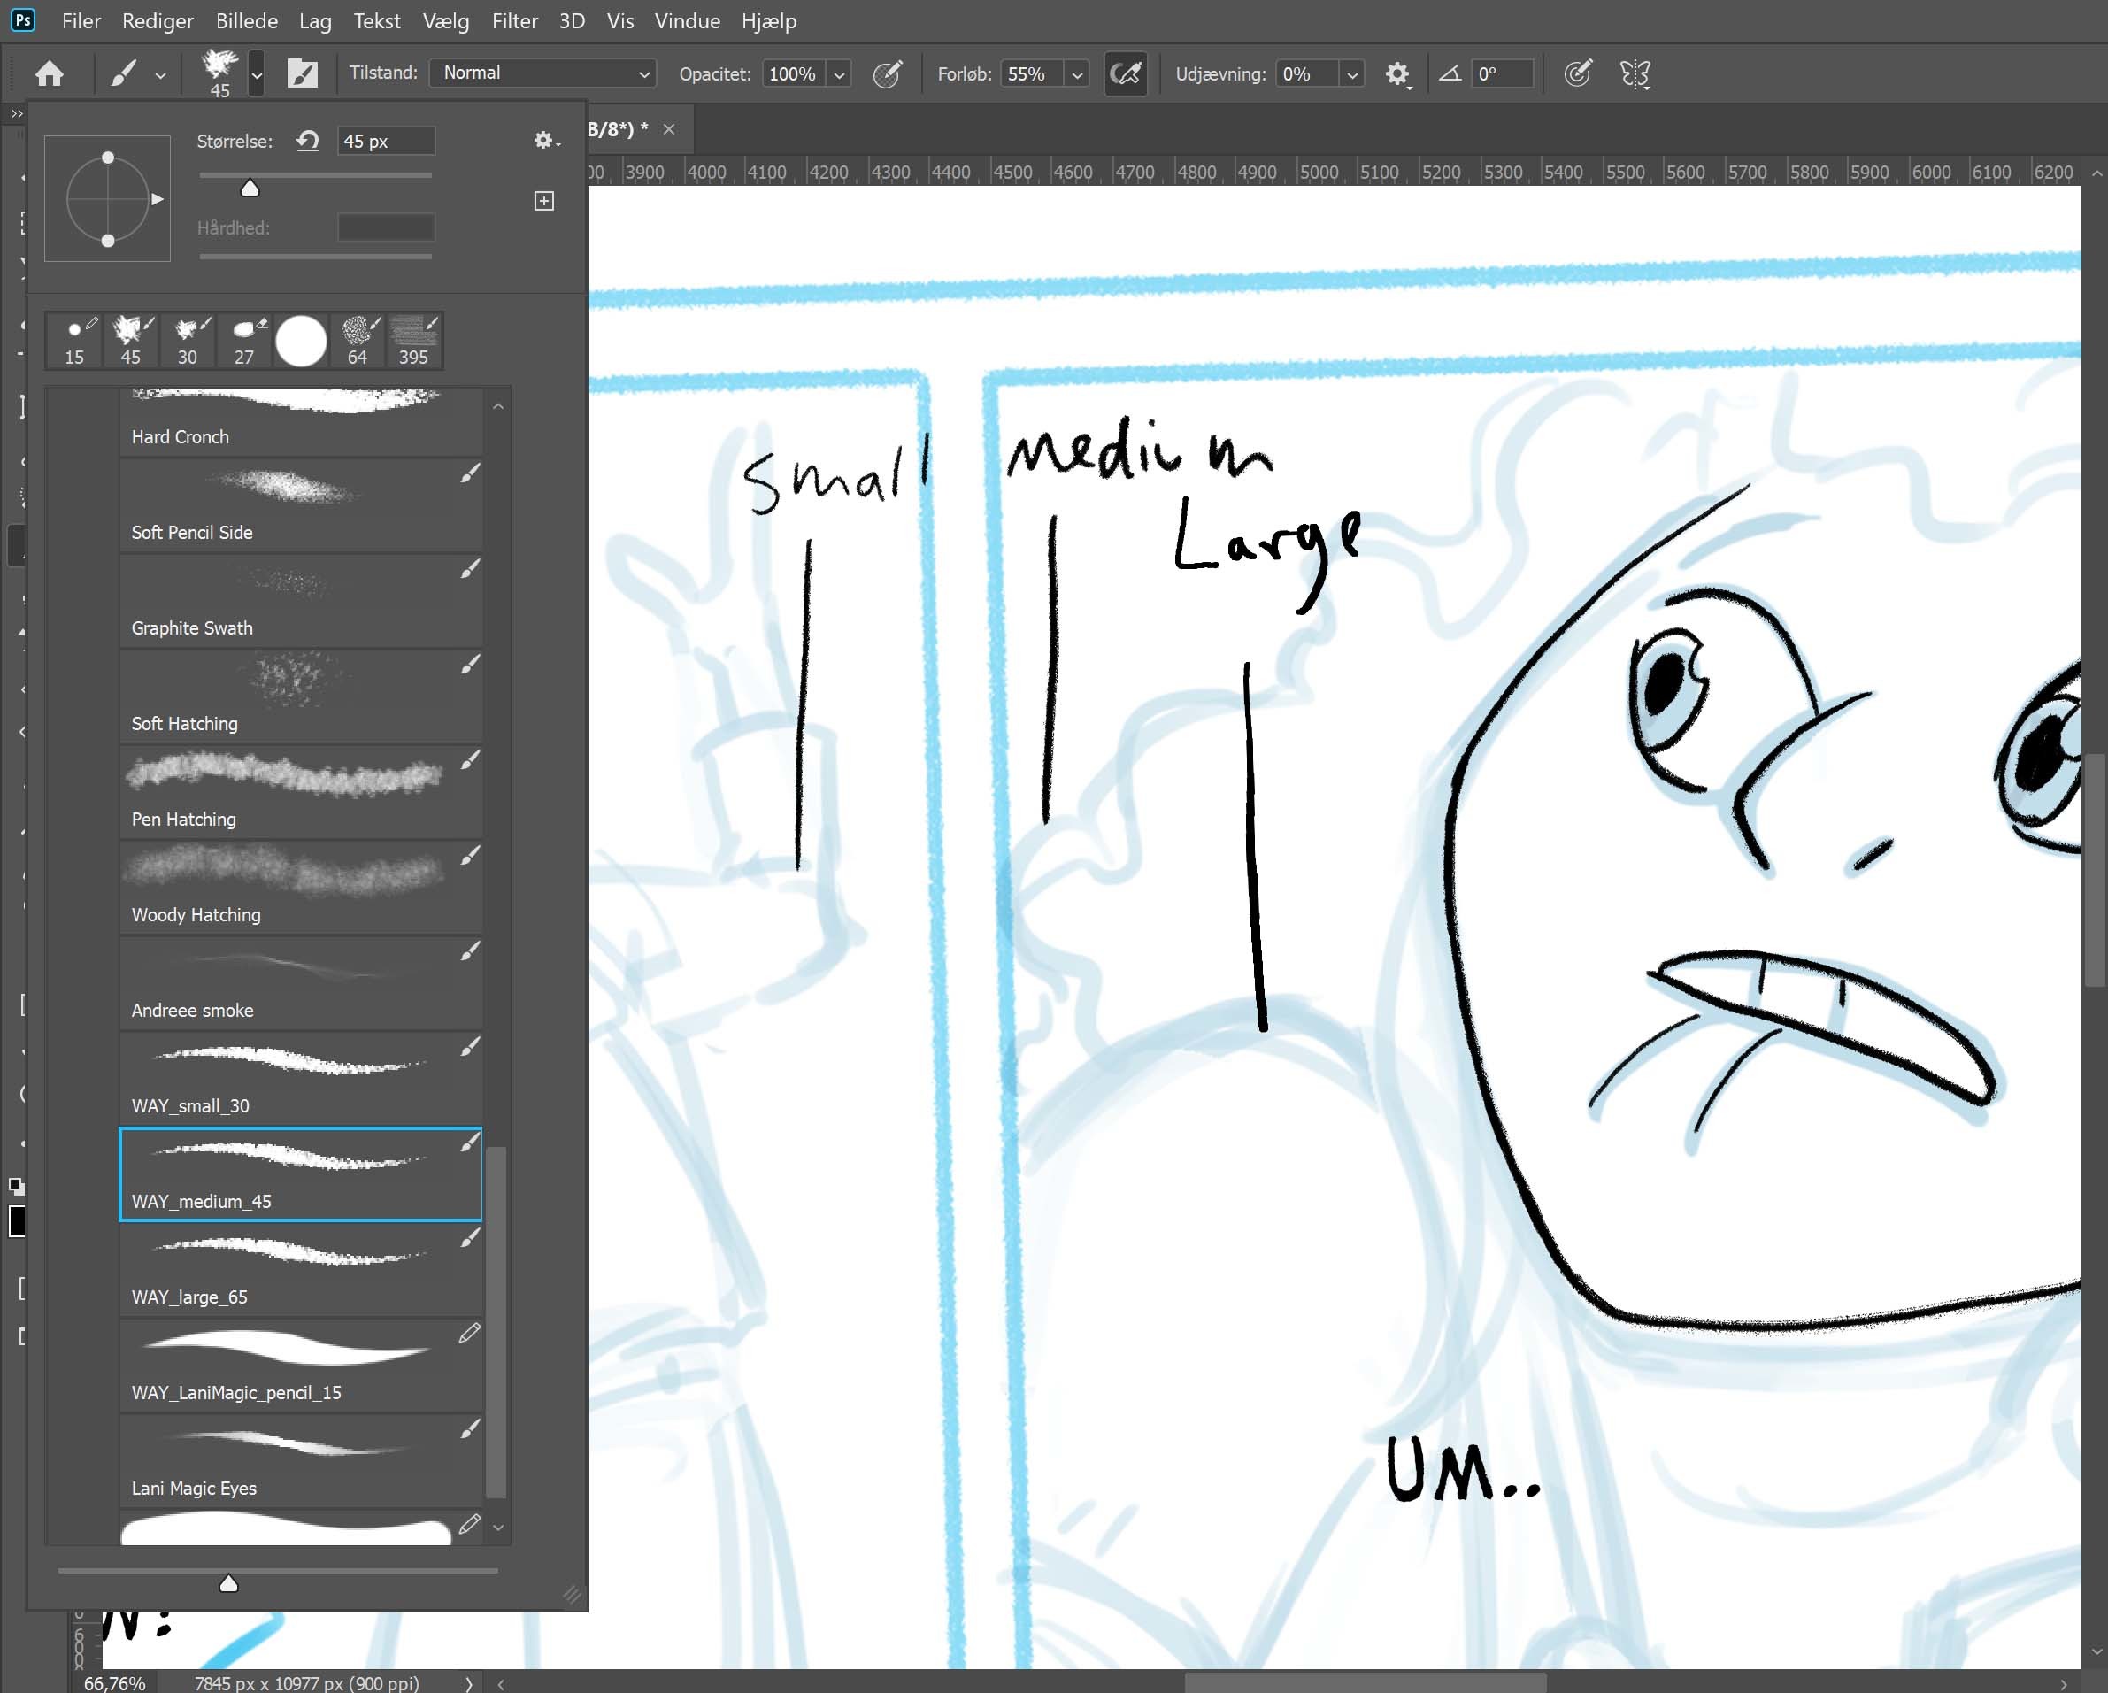Expand the Forløb flow dropdown

coord(1076,74)
